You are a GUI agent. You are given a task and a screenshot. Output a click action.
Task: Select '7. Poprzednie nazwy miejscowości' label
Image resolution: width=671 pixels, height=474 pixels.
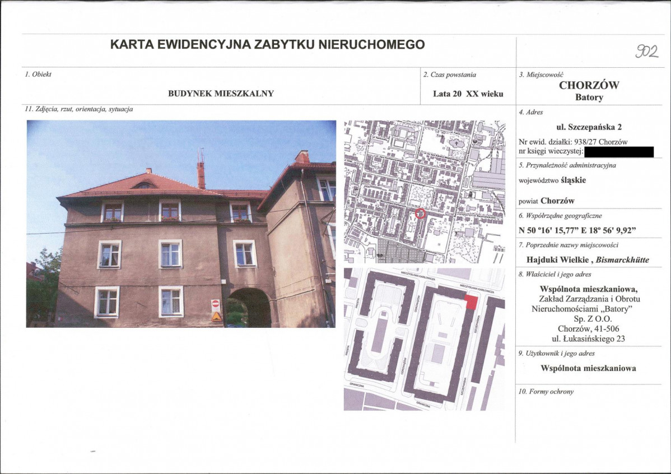pos(569,245)
